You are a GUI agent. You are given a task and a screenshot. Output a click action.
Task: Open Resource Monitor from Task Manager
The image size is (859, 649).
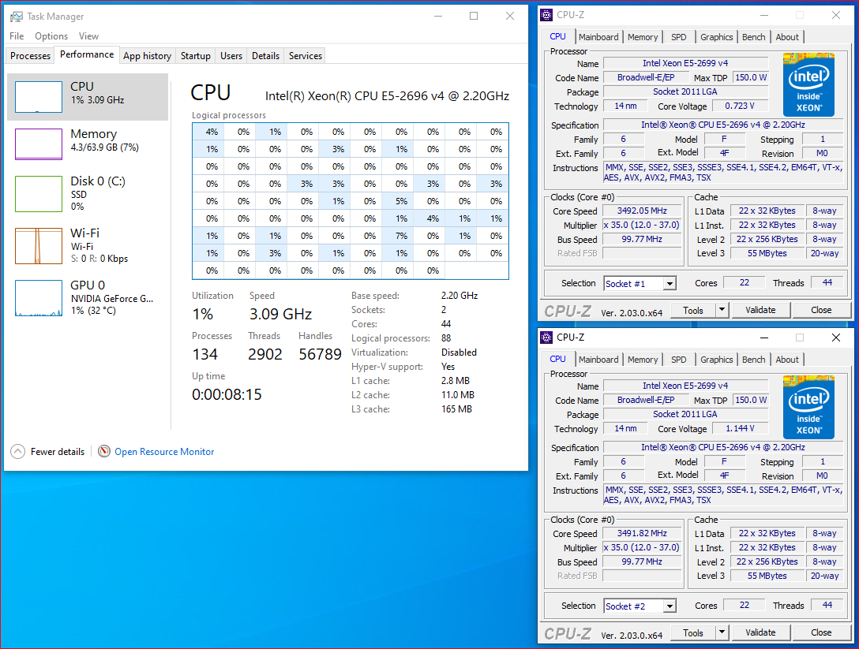click(x=163, y=451)
